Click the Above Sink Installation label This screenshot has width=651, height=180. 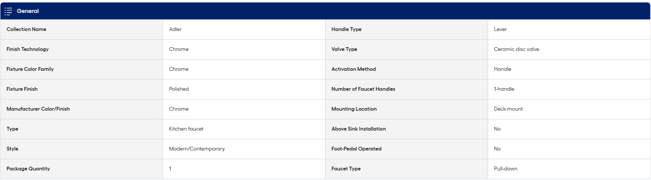click(358, 129)
